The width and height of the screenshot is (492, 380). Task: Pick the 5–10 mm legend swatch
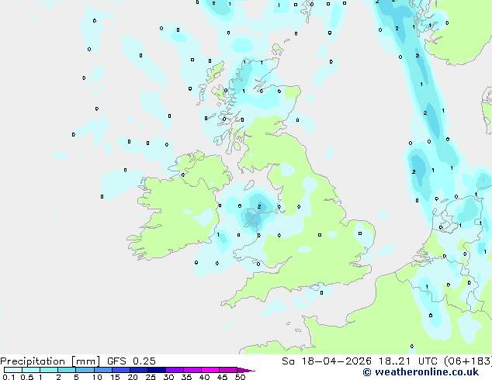pyautogui.click(x=85, y=370)
